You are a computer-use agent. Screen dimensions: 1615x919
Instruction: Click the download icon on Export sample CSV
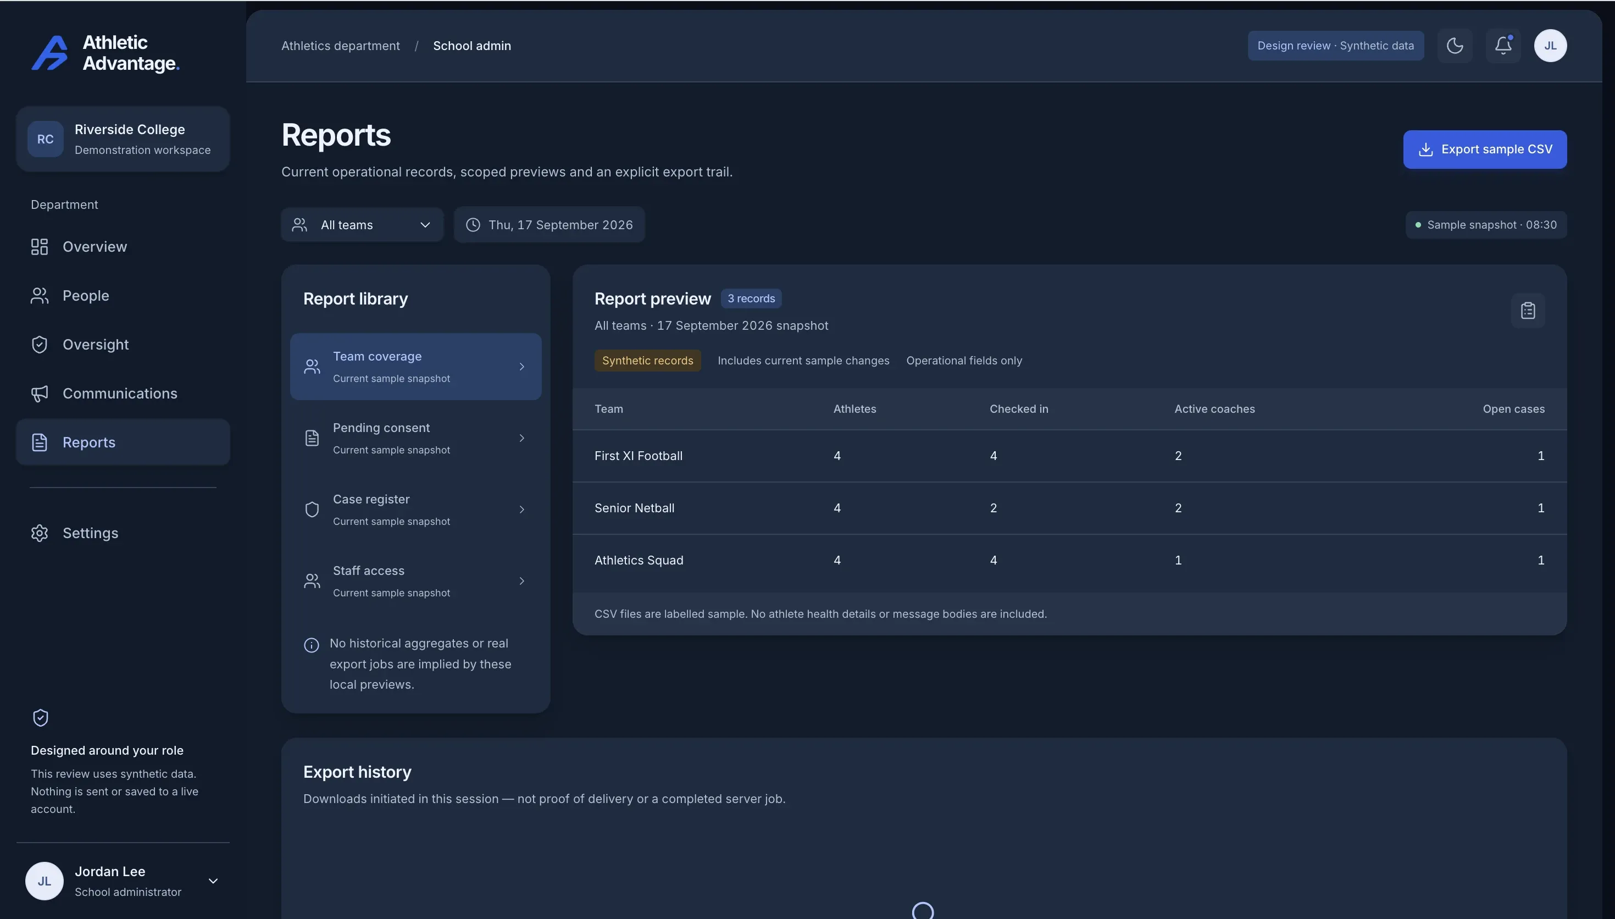(x=1425, y=150)
